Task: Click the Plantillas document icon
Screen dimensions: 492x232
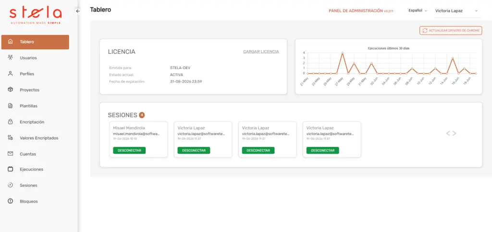Action: (11, 106)
